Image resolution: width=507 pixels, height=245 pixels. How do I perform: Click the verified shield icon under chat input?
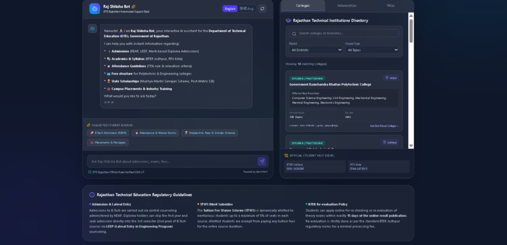(x=89, y=172)
